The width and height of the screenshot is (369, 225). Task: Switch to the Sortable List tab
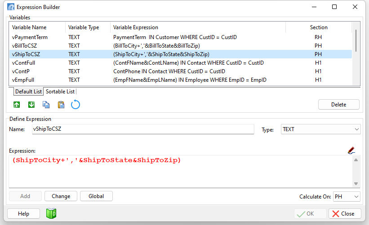[60, 92]
